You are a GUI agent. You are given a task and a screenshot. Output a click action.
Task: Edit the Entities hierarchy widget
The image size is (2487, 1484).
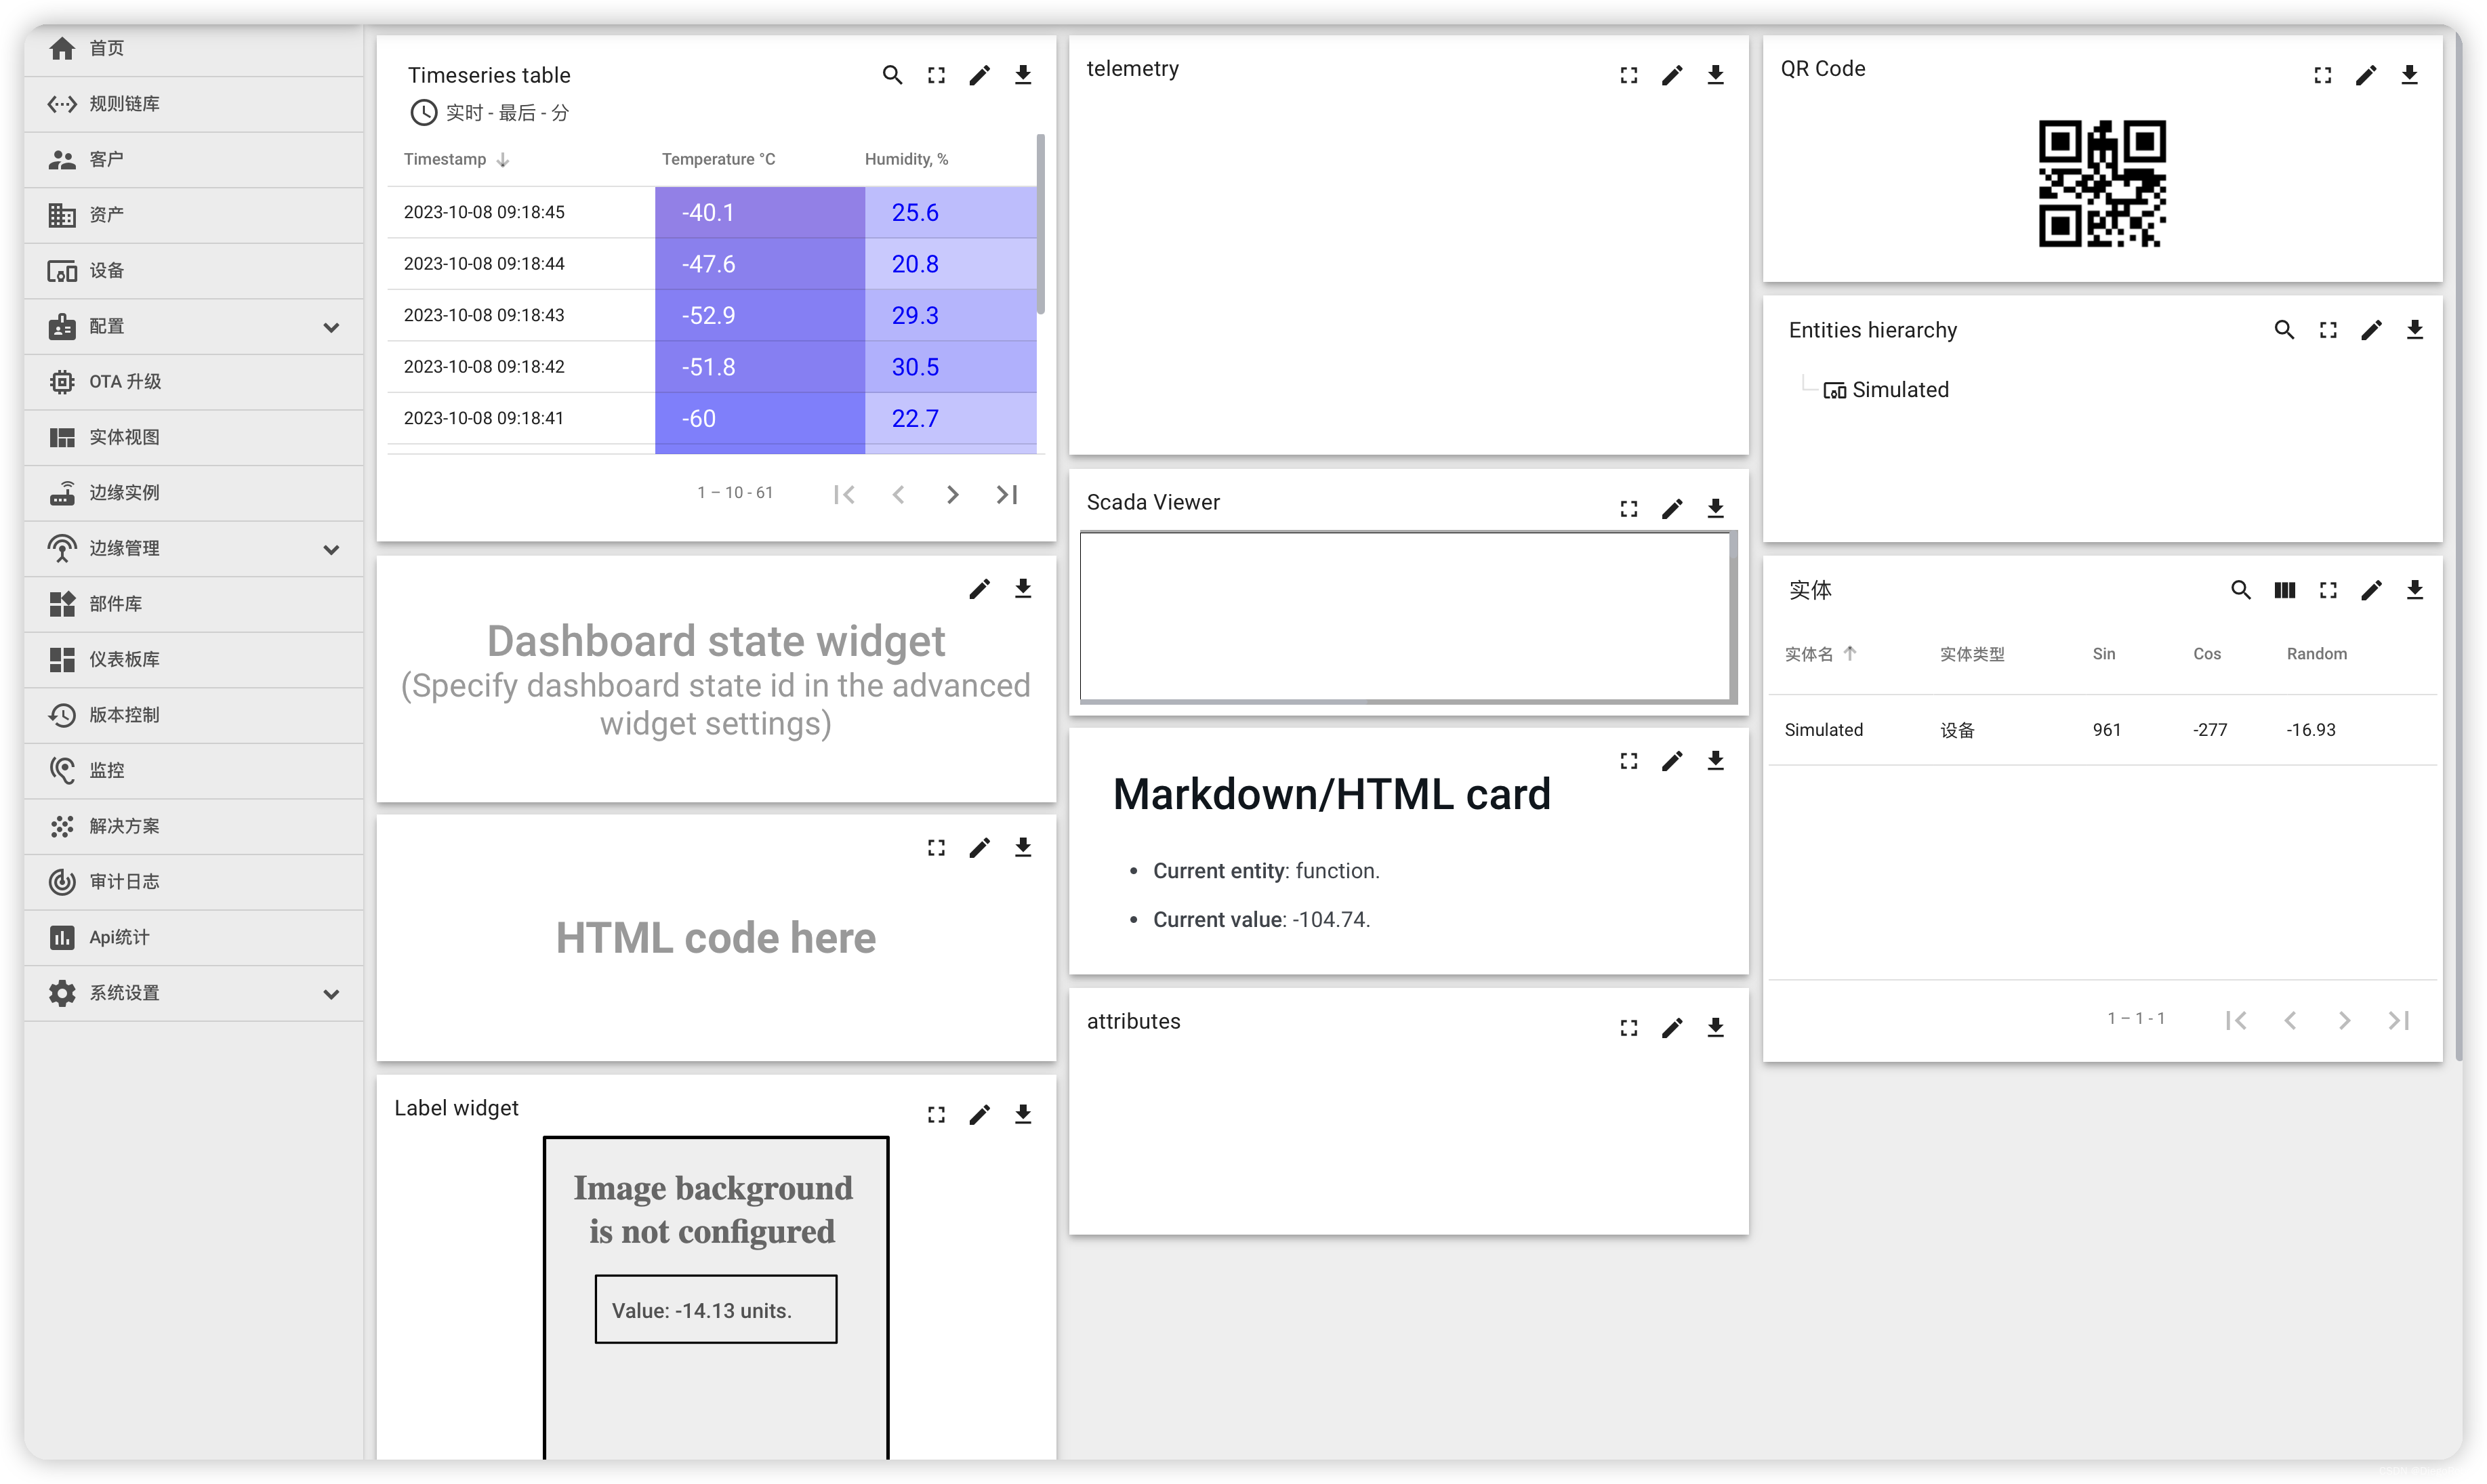[x=2371, y=330]
